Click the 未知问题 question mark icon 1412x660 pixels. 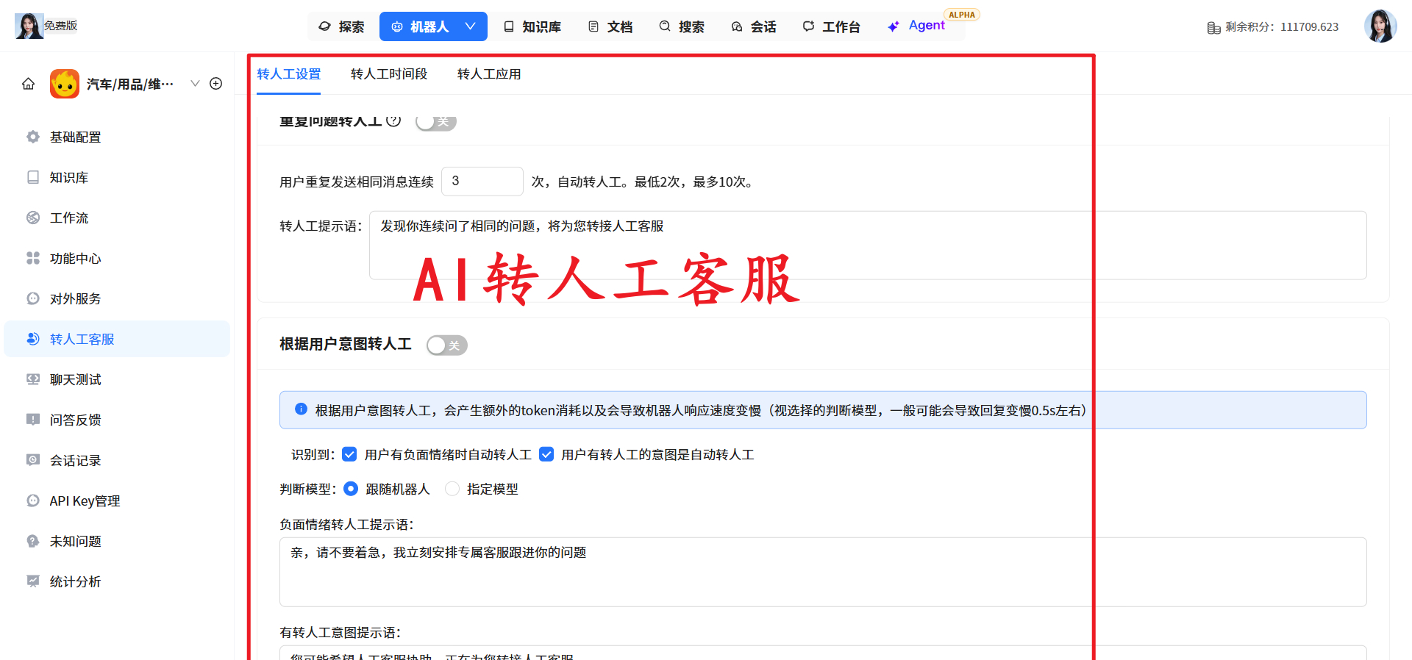pyautogui.click(x=33, y=541)
